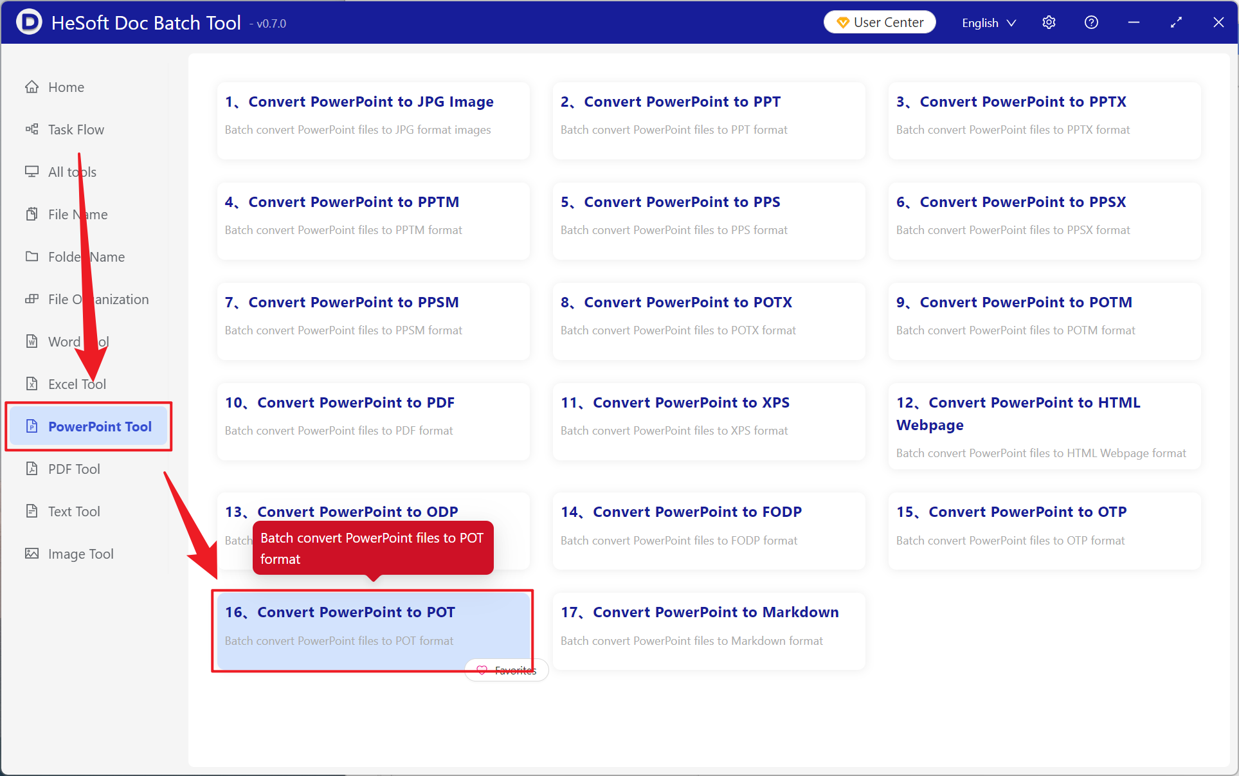1239x776 pixels.
Task: Open Convert PowerPoint to PPS card
Action: 709,221
